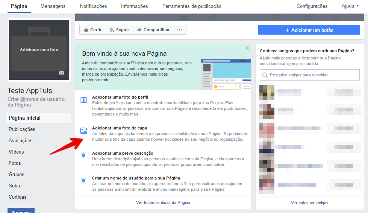368x213 pixels.
Task: Click Ver todas as dicas da Página
Action: [163, 202]
